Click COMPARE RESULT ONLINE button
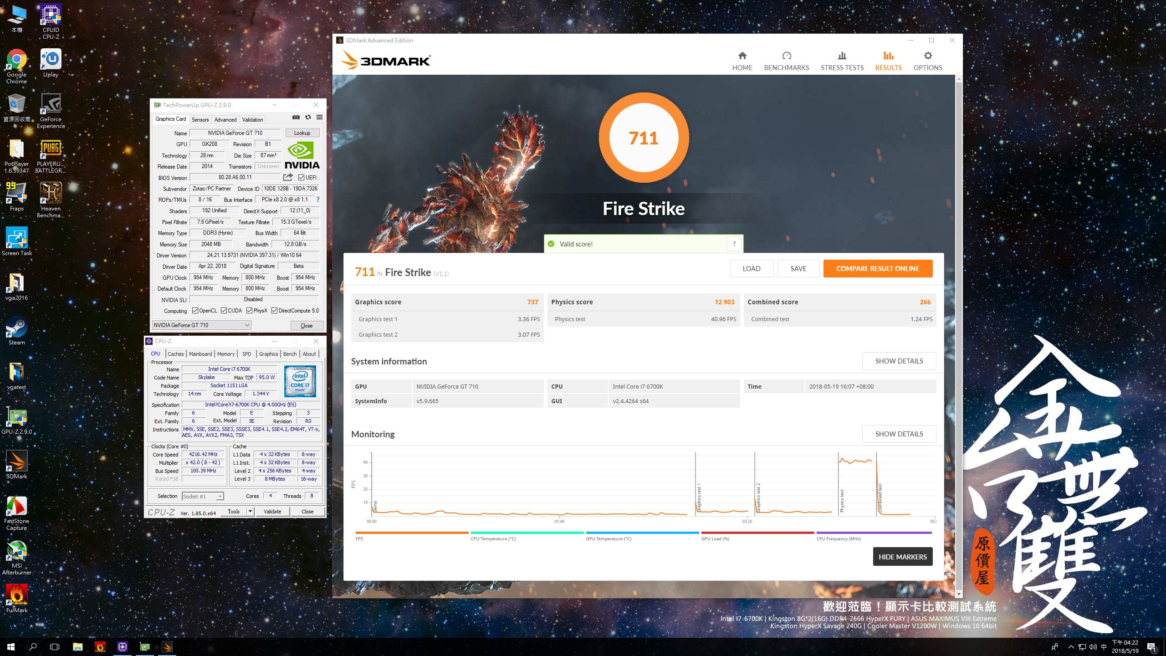 (x=878, y=269)
